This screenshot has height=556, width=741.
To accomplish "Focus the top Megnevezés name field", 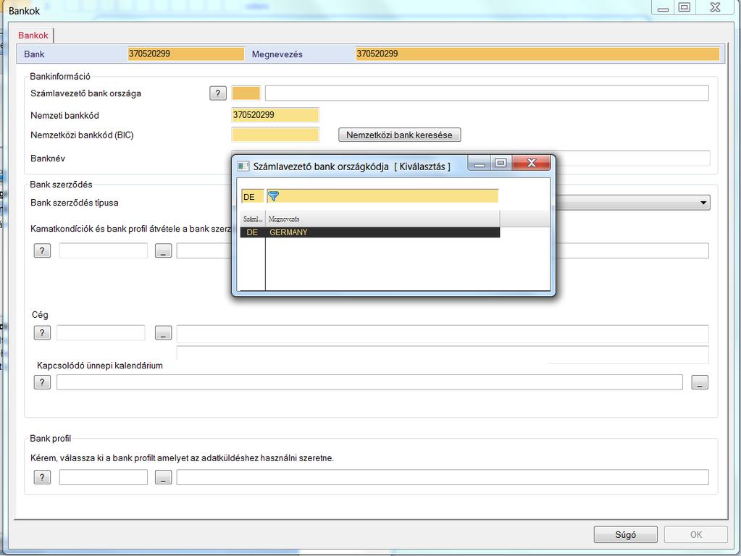I will pos(537,54).
